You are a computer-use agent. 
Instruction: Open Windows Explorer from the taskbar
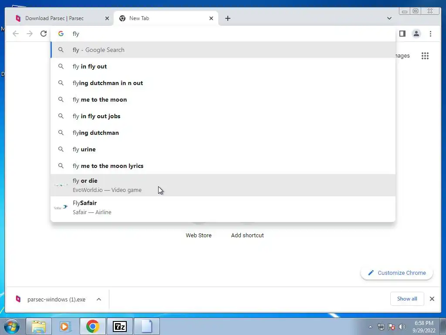click(x=39, y=326)
